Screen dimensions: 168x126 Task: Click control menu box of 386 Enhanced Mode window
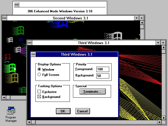coord(17,4)
